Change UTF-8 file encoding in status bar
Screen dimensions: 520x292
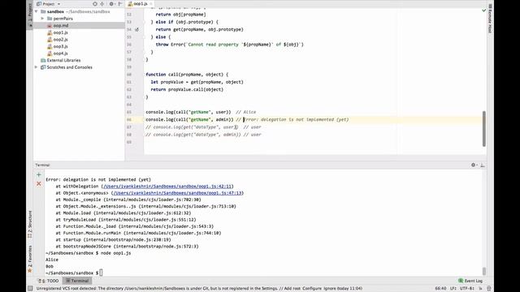(x=467, y=289)
